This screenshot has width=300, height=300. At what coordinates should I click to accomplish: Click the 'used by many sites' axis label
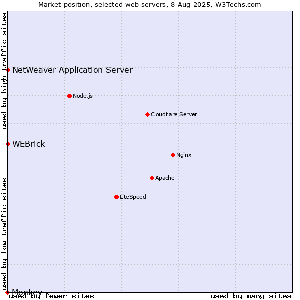coord(251,296)
